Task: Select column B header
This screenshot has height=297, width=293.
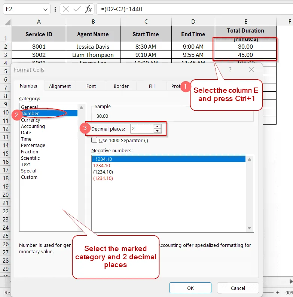Action: (93, 22)
